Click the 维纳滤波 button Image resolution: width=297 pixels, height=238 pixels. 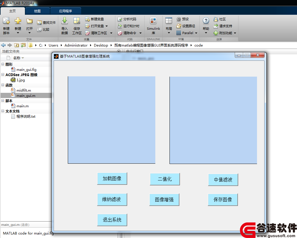coord(112,199)
